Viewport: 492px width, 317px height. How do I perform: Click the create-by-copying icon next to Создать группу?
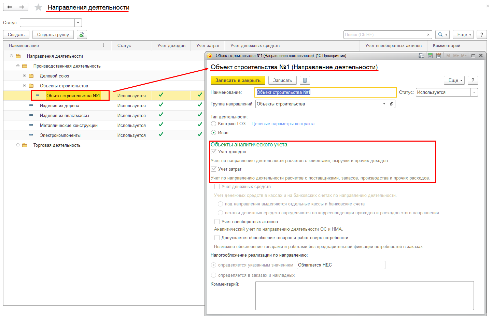pyautogui.click(x=82, y=34)
